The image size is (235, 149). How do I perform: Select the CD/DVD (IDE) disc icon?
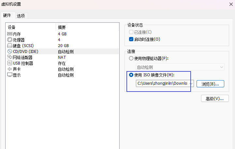tap(10, 51)
